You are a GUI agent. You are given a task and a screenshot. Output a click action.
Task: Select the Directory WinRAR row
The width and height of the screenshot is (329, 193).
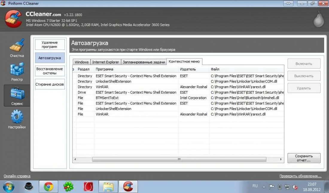(178, 87)
